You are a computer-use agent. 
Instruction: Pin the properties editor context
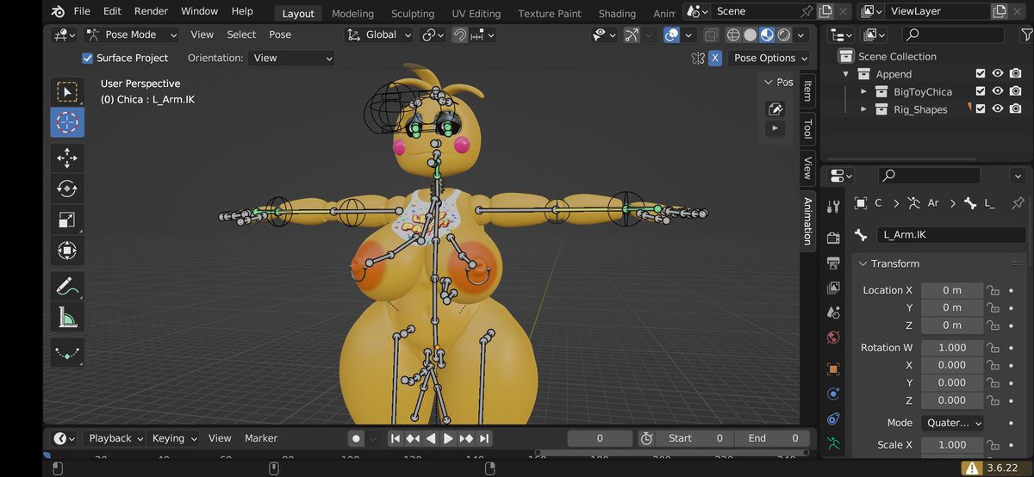pos(1018,203)
